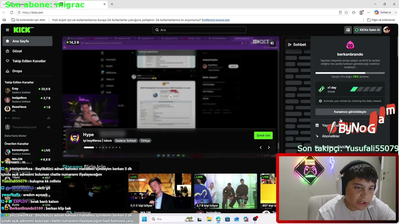Screen dimensions: 399x224
Task: Open the browser Favorites list
Action: click(354, 12)
